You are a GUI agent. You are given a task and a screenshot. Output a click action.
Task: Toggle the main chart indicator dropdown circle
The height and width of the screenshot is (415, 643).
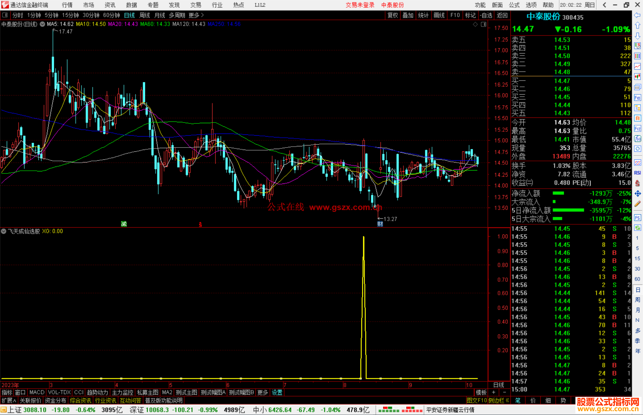[42, 24]
